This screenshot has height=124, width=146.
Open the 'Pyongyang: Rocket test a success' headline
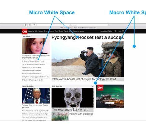tap(88, 37)
